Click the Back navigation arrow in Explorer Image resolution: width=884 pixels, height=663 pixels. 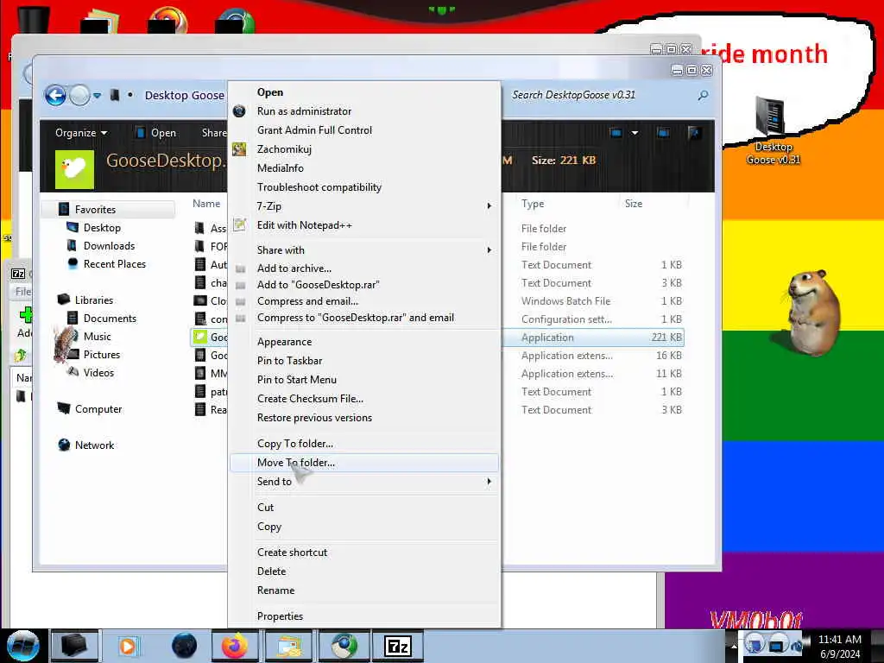click(55, 95)
